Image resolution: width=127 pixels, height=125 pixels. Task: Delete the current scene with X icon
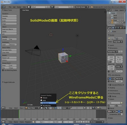[72, 7]
